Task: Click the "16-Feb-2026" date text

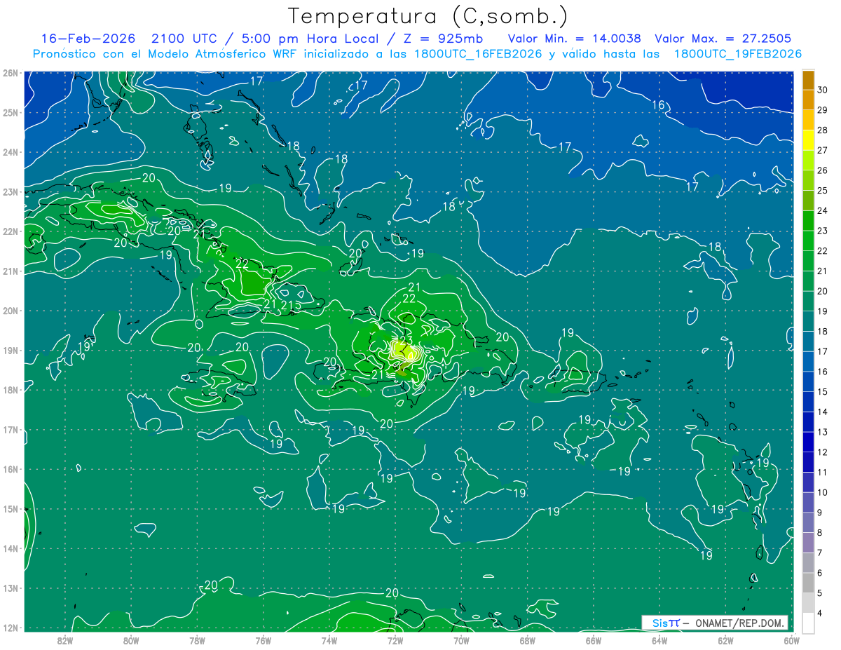Action: pos(88,39)
